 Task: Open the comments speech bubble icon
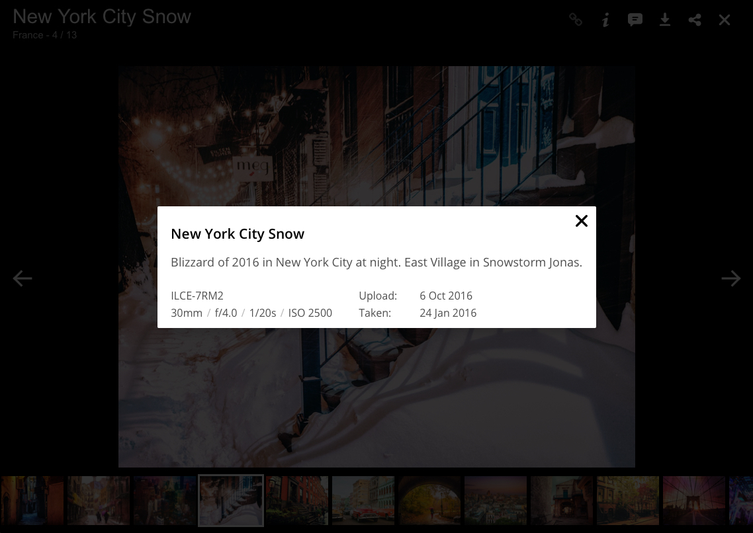pyautogui.click(x=635, y=20)
